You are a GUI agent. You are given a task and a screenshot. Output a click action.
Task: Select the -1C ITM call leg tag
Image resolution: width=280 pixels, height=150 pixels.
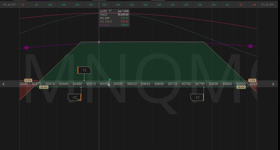tap(75, 97)
